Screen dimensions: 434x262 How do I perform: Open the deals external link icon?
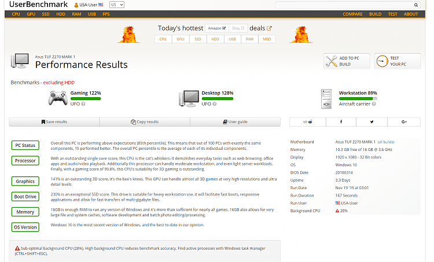pyautogui.click(x=269, y=28)
